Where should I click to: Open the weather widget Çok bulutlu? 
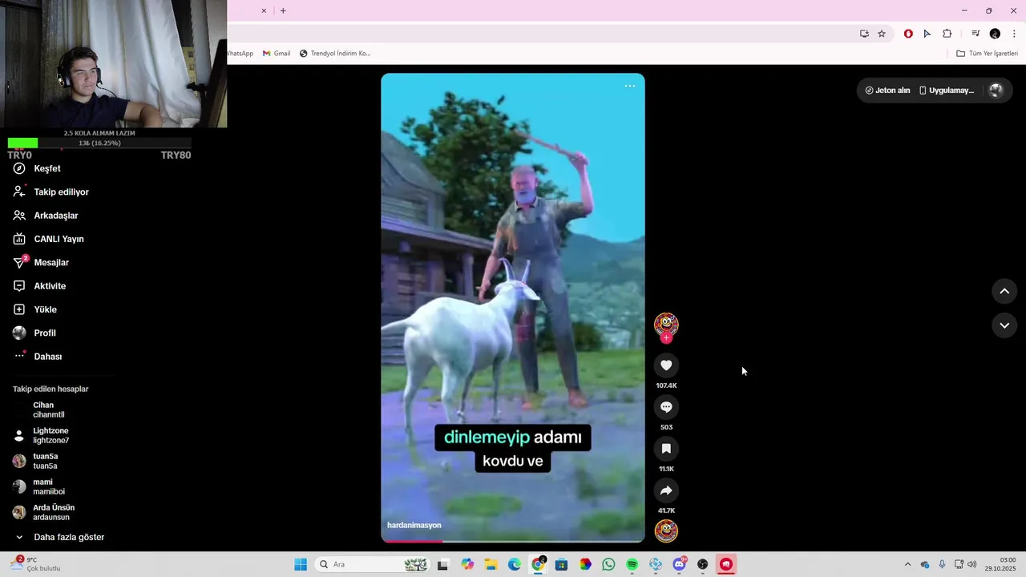coord(36,564)
